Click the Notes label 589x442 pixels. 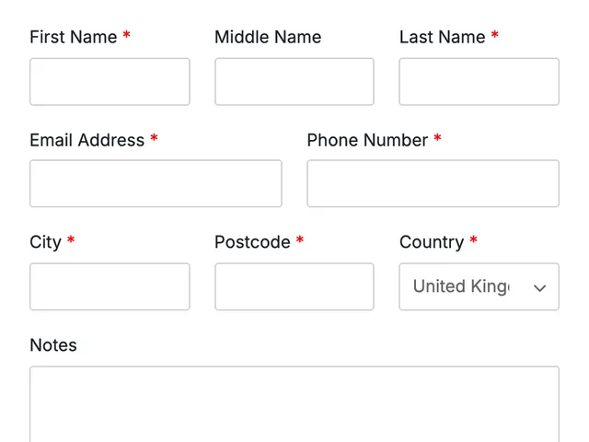53,345
